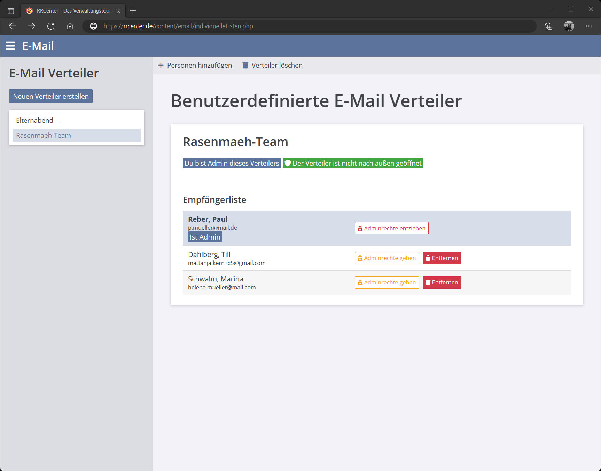Remove Schwalm, Marina from the list
601x471 pixels.
442,282
